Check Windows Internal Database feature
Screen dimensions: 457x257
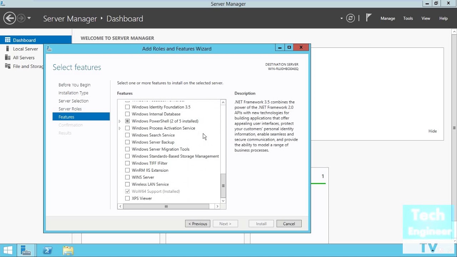point(127,114)
